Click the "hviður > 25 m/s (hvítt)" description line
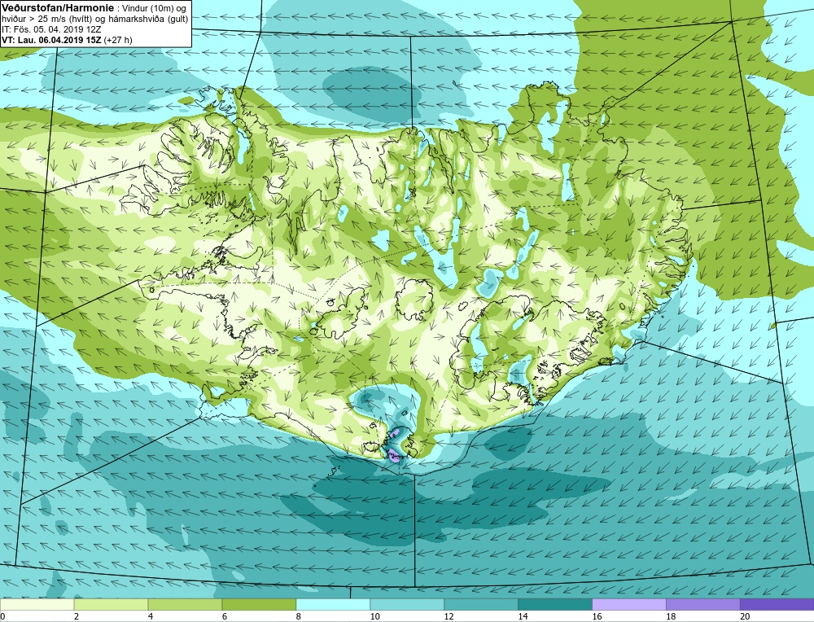The image size is (814, 622). tap(47, 19)
